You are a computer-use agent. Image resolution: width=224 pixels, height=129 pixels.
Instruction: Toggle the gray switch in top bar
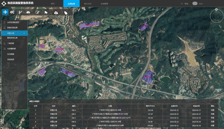195,3
